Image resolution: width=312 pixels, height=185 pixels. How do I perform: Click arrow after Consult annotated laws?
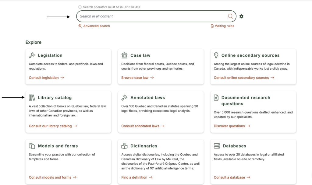pos(163,126)
